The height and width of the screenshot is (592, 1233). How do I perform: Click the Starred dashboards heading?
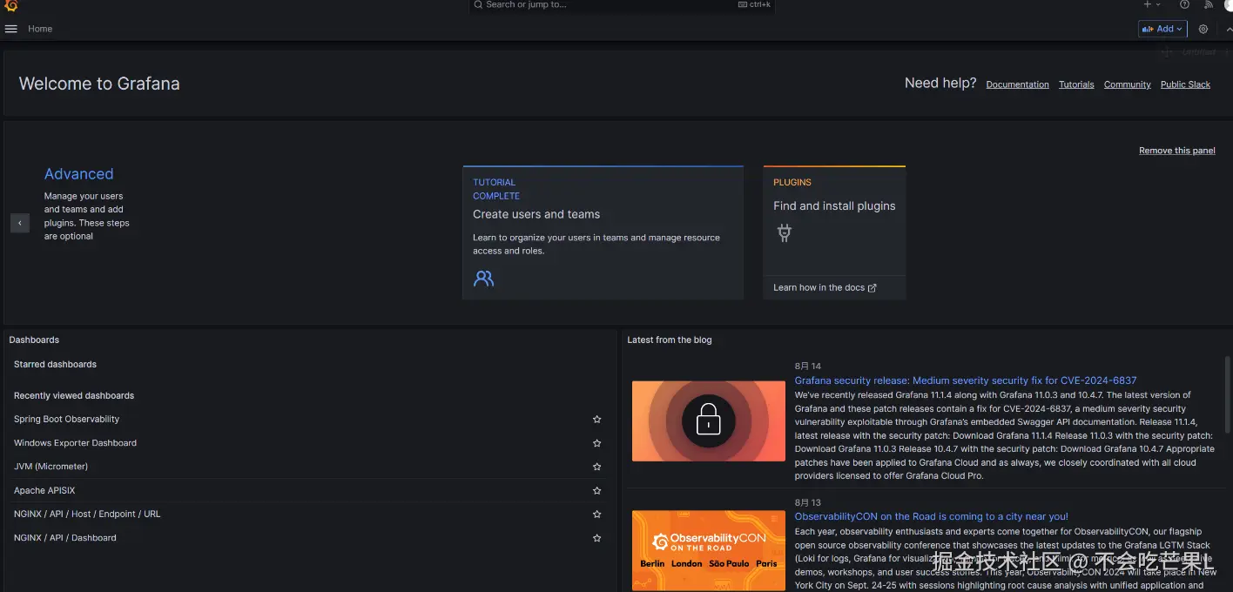pyautogui.click(x=55, y=365)
